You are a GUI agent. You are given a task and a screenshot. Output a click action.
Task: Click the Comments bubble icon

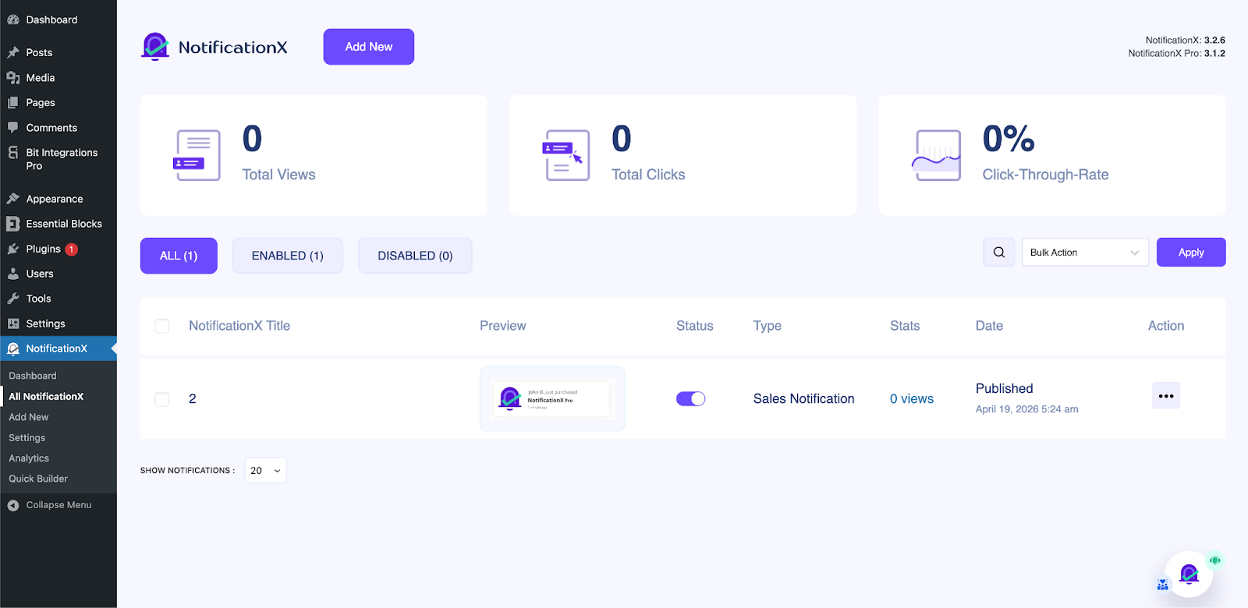(x=13, y=128)
